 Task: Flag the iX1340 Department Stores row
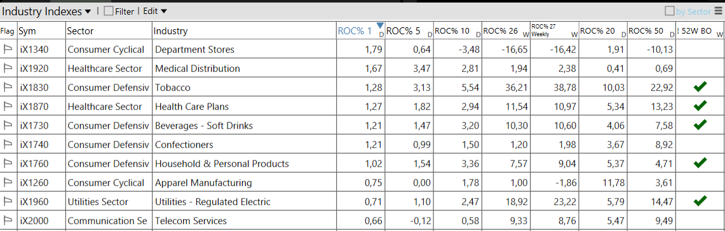(x=8, y=49)
